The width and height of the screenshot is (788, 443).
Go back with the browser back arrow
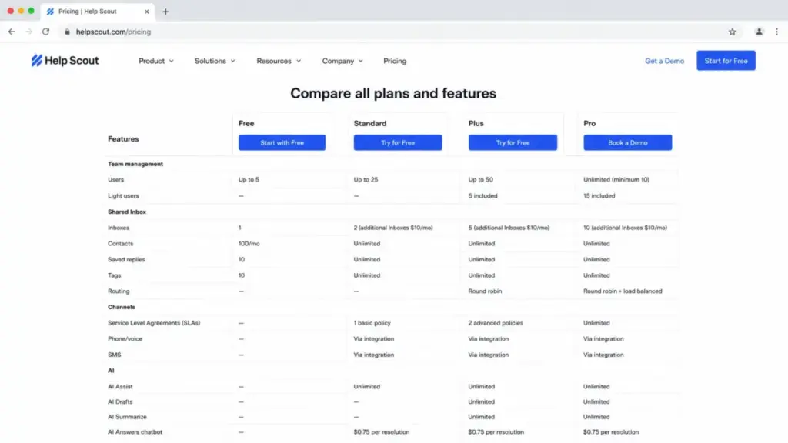tap(12, 32)
